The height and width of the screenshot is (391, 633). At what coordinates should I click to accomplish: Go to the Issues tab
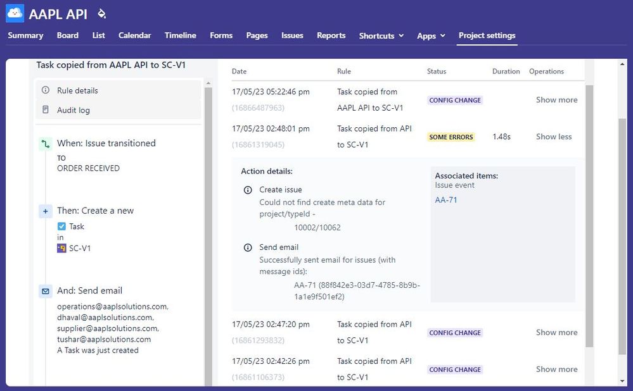[x=292, y=35]
